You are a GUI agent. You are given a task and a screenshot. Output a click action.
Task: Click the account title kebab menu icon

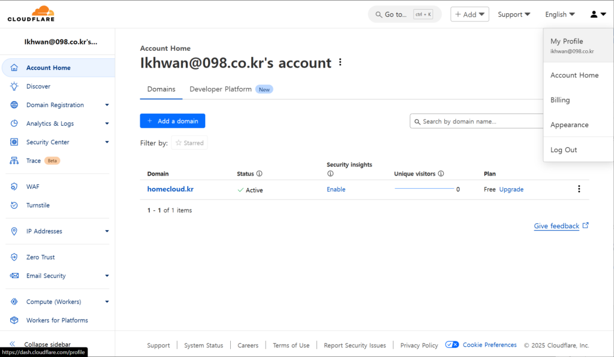341,62
